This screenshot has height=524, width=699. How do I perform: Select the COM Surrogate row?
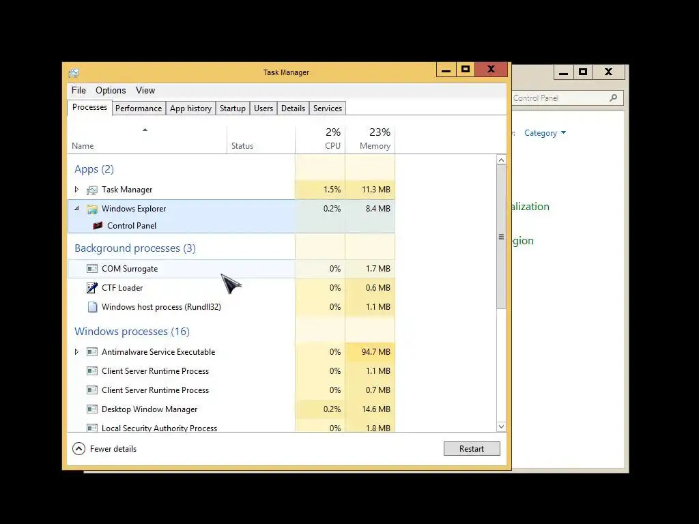(x=231, y=269)
